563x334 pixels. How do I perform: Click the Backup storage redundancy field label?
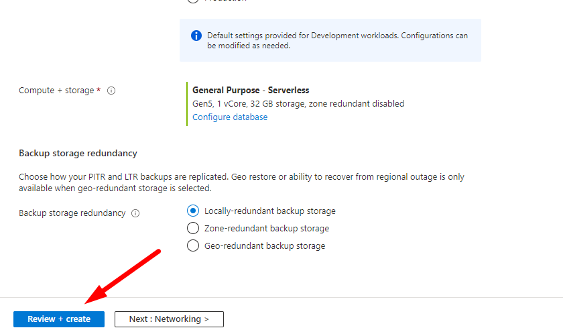pos(72,213)
